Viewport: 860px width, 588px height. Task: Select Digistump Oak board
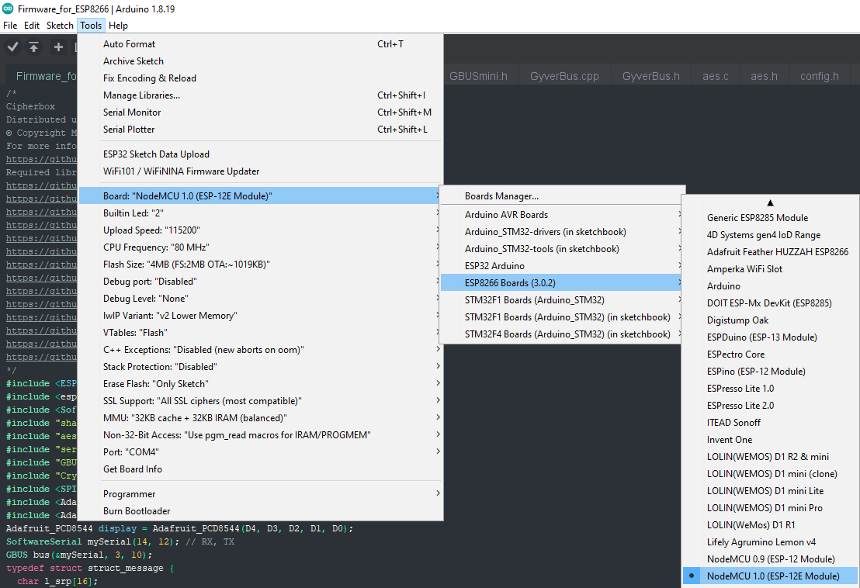pyautogui.click(x=770, y=320)
